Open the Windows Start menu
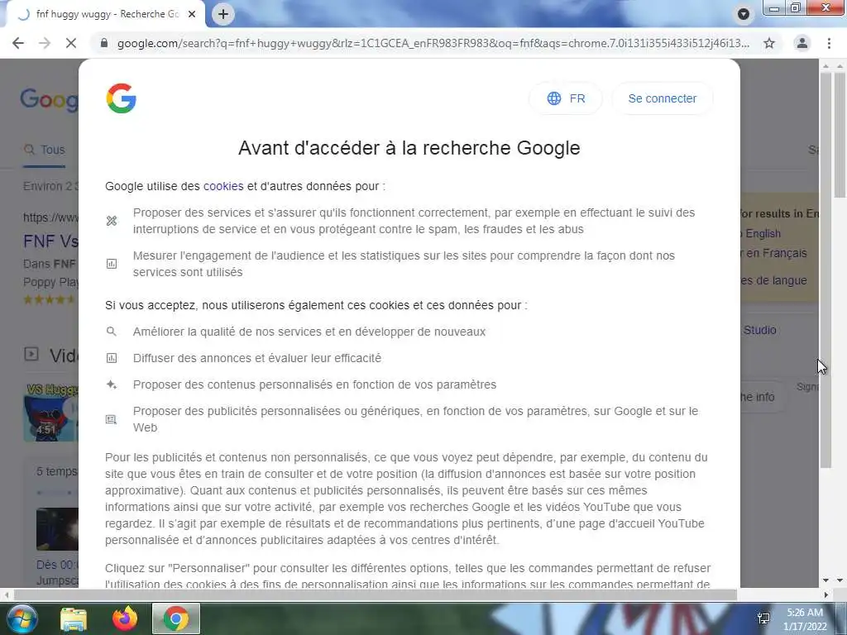Viewport: 847px width, 635px height. [22, 618]
